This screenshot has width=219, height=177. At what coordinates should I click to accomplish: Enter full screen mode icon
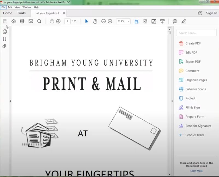[154, 21]
